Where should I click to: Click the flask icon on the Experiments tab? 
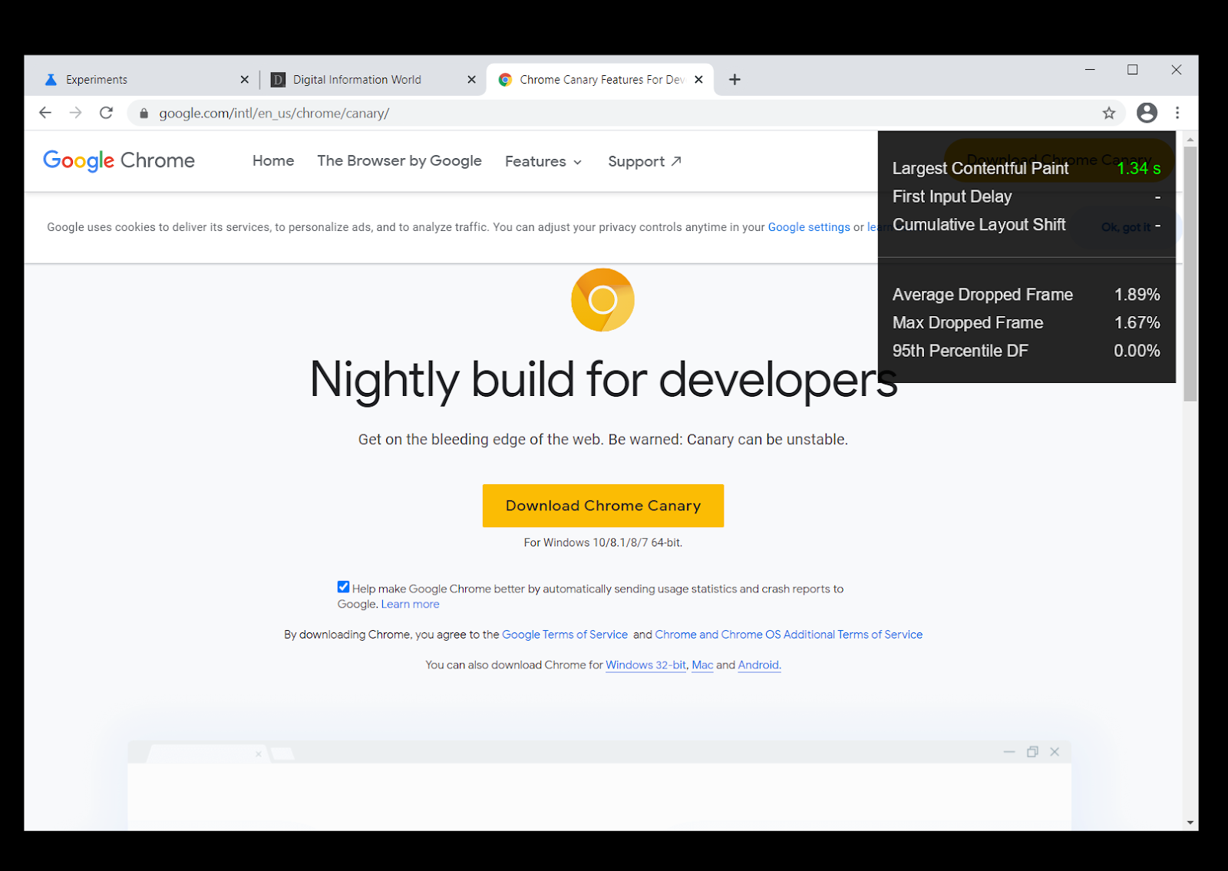click(x=51, y=79)
